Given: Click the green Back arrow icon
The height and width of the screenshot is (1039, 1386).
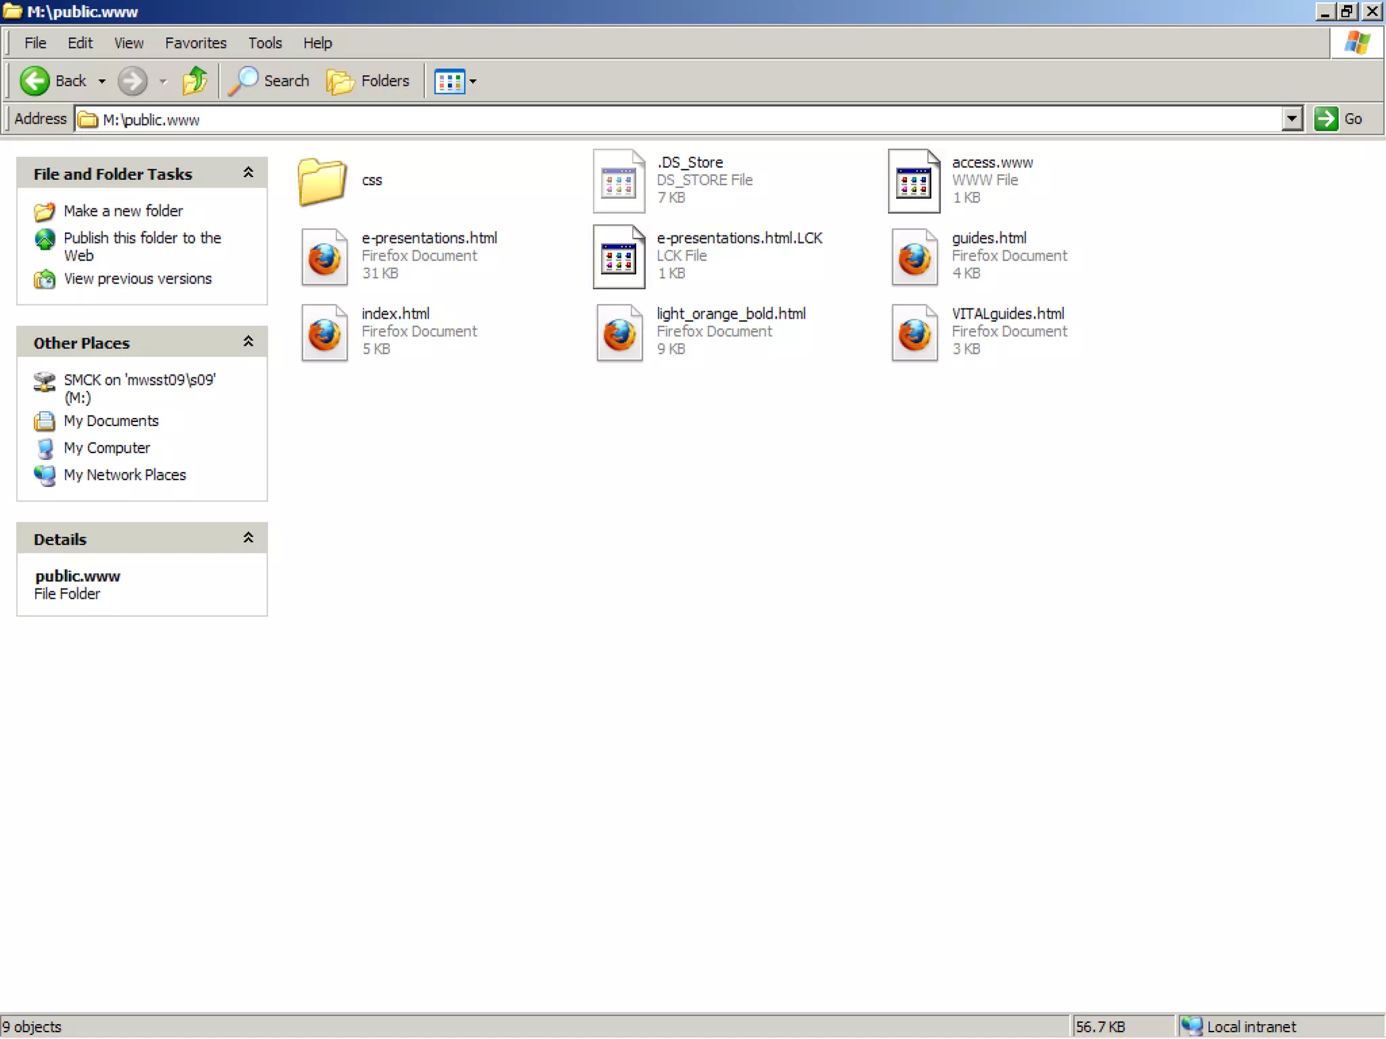Looking at the screenshot, I should pyautogui.click(x=35, y=81).
